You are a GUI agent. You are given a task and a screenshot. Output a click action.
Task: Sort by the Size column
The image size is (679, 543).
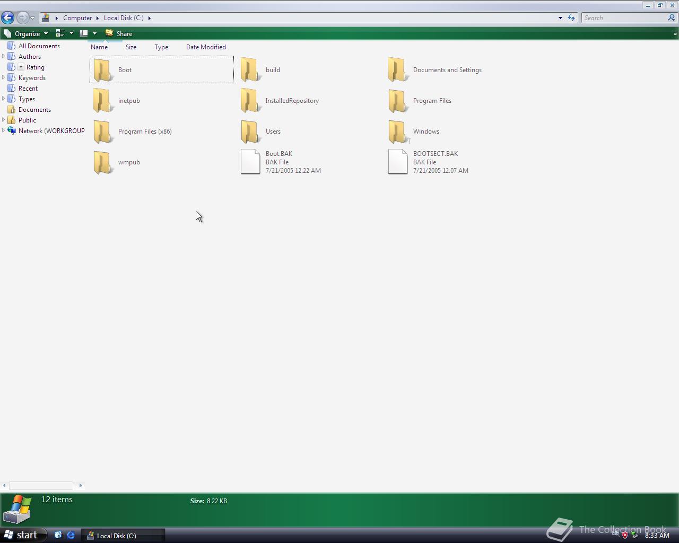[x=131, y=47]
